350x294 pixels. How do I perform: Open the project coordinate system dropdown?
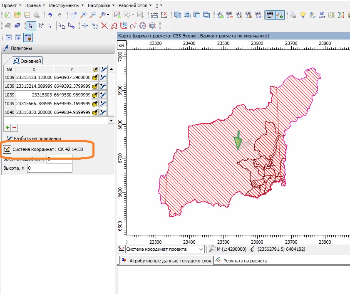tap(201, 249)
